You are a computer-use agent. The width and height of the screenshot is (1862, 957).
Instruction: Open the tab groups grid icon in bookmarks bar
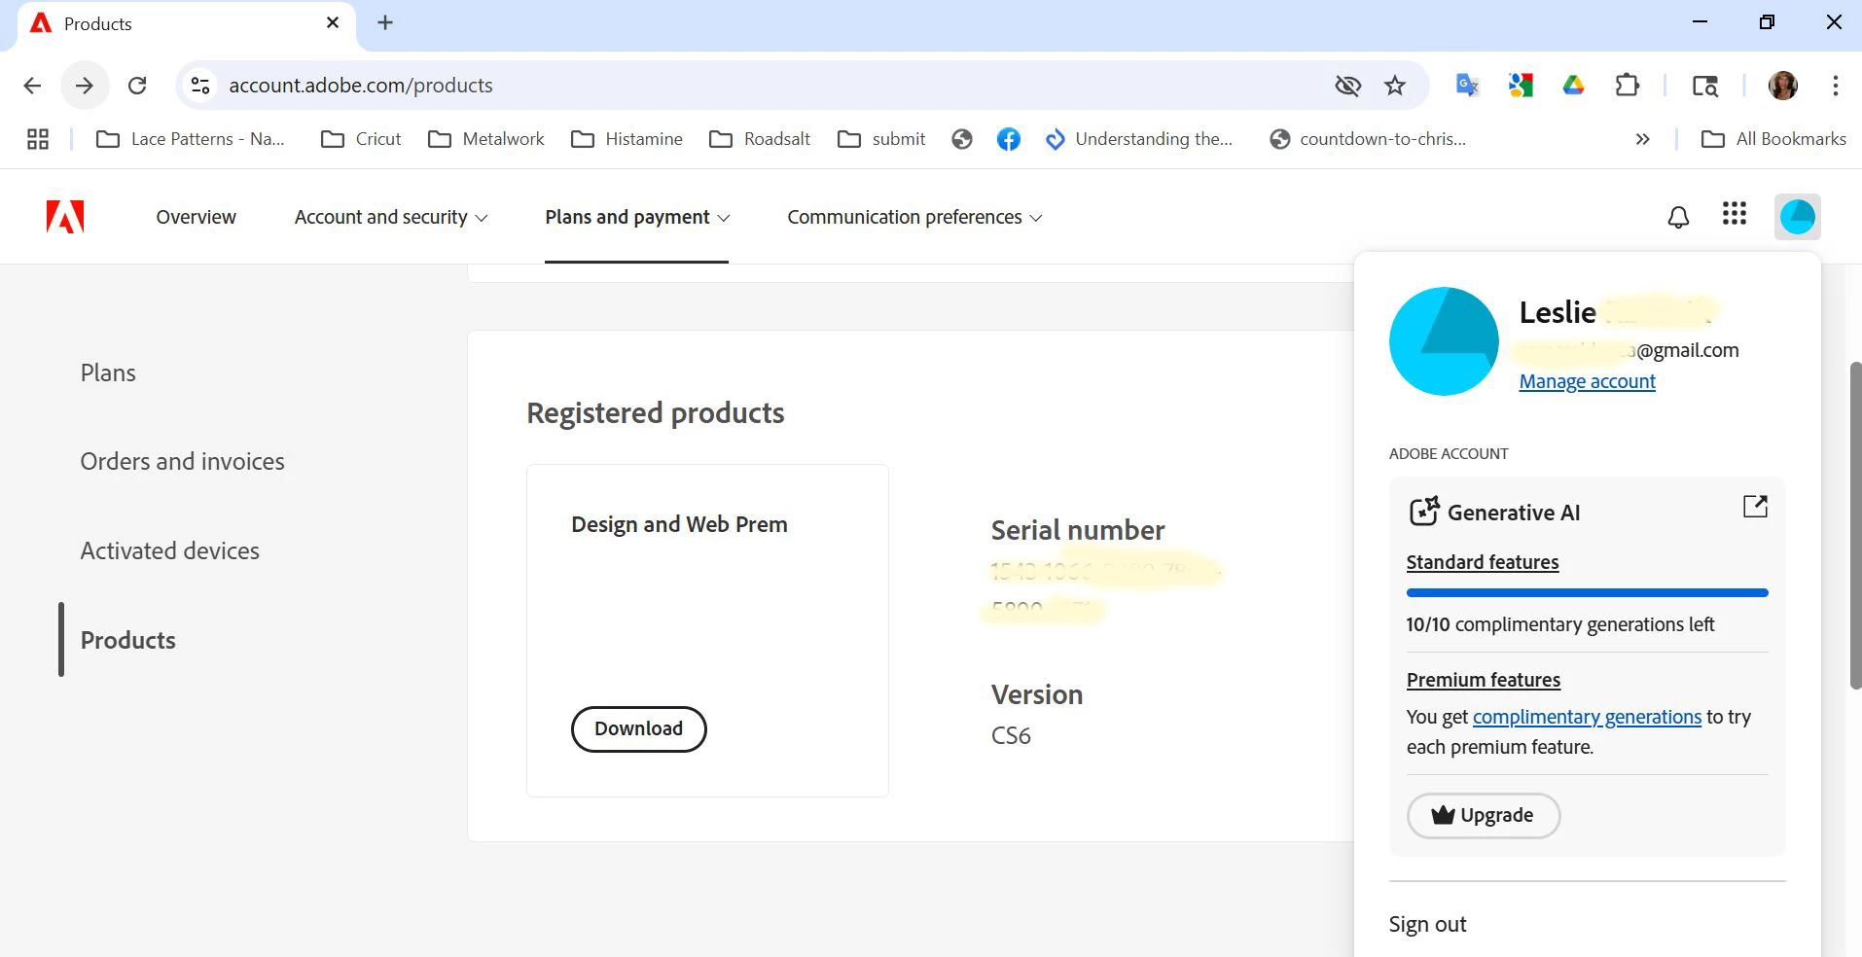click(x=38, y=139)
